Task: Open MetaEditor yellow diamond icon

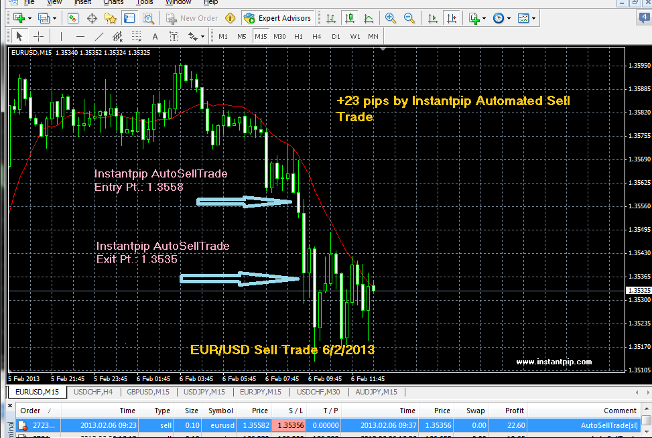Action: [x=230, y=18]
